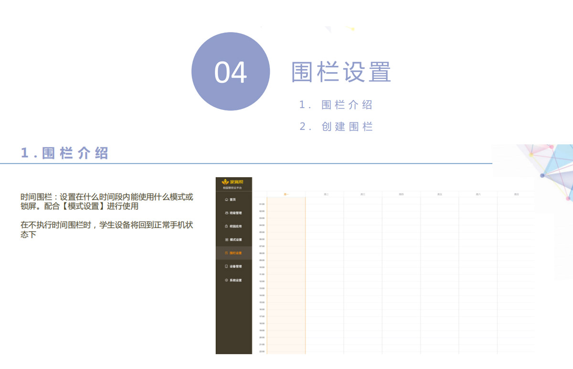Click the 班级管理 sidebar icon

(x=226, y=213)
